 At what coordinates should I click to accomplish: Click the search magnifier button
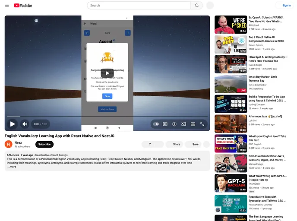click(x=196, y=6)
